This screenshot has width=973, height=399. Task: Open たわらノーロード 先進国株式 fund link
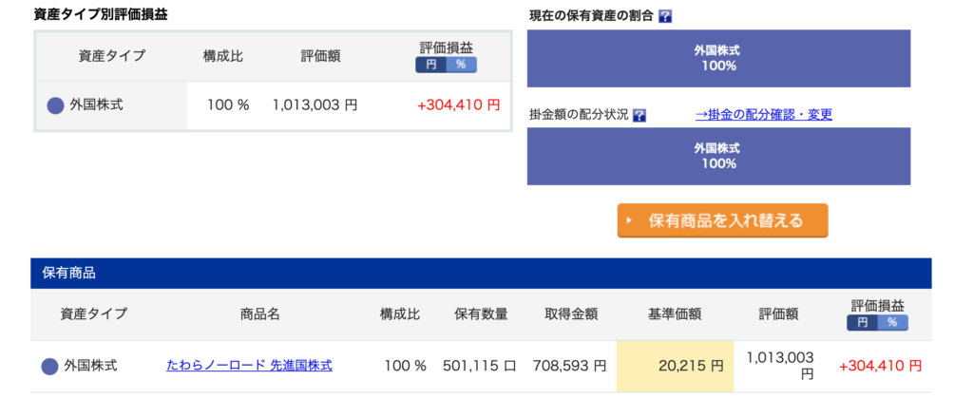click(x=249, y=365)
